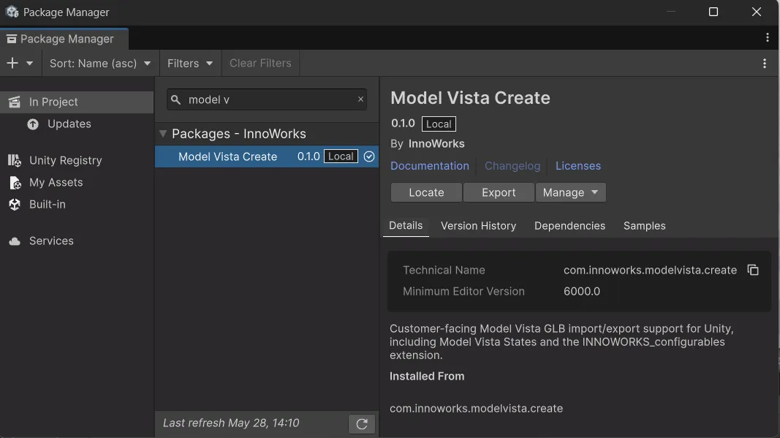Collapse the Packages - InnoWorks group
This screenshot has width=780, height=438.
(x=163, y=133)
